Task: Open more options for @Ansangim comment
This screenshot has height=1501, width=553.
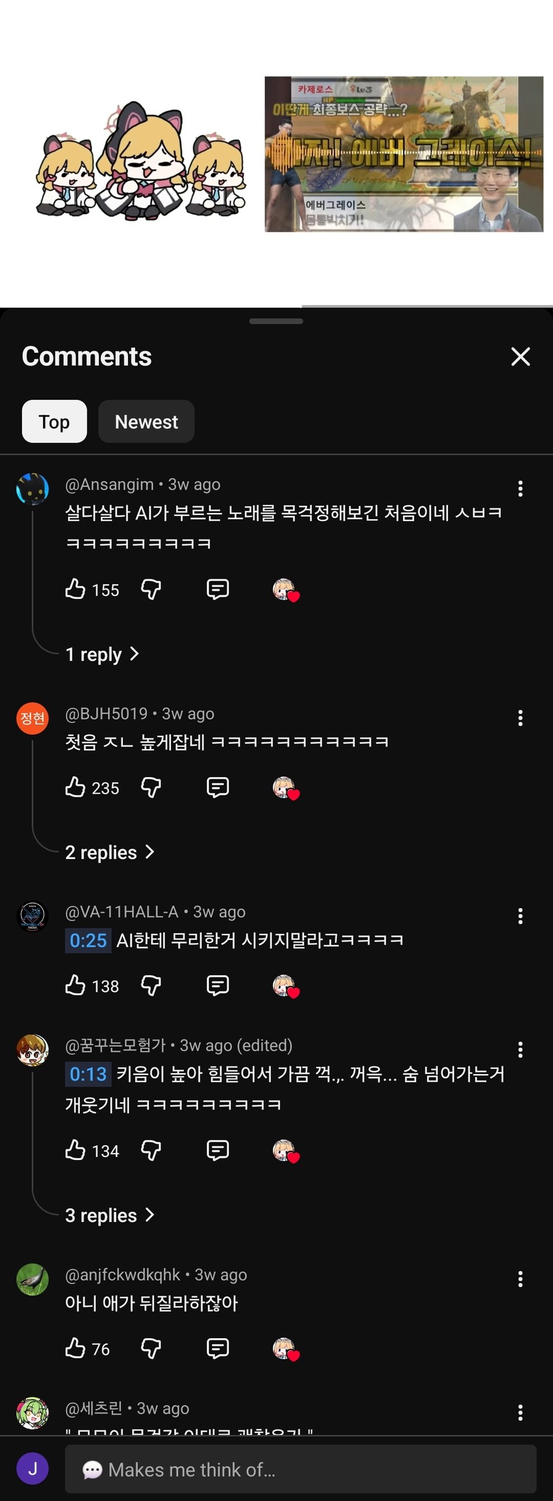Action: tap(520, 488)
